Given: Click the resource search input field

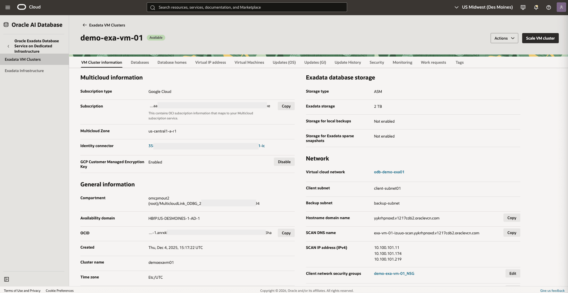Looking at the screenshot, I should [247, 7].
